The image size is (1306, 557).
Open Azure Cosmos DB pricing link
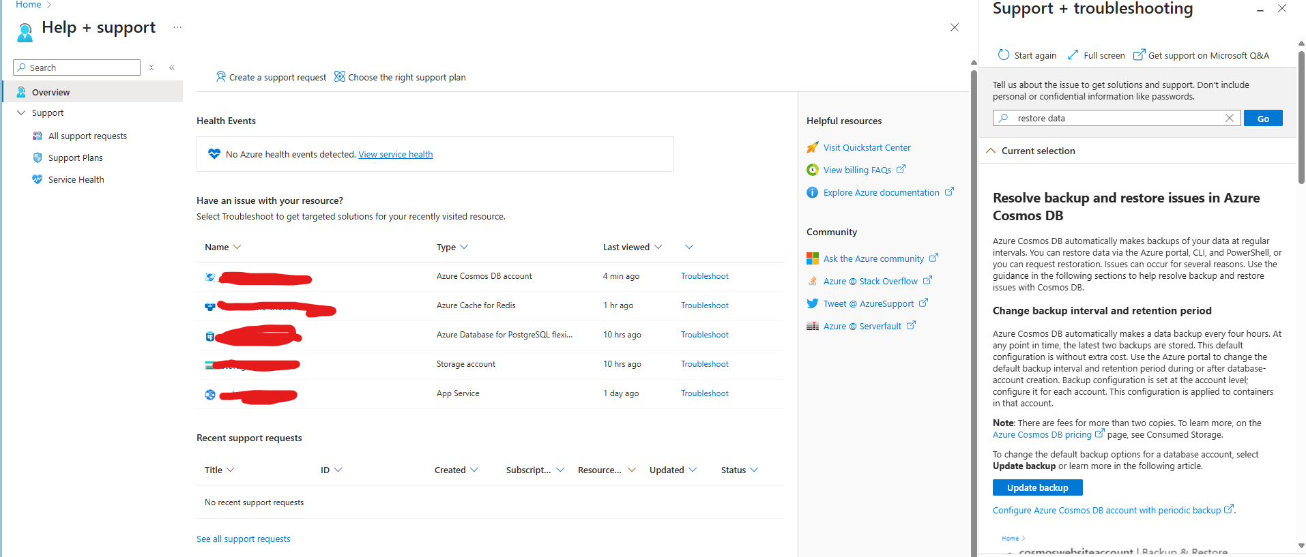1042,434
